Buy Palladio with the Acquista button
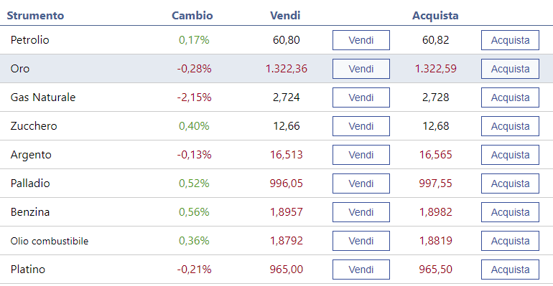 pos(510,183)
